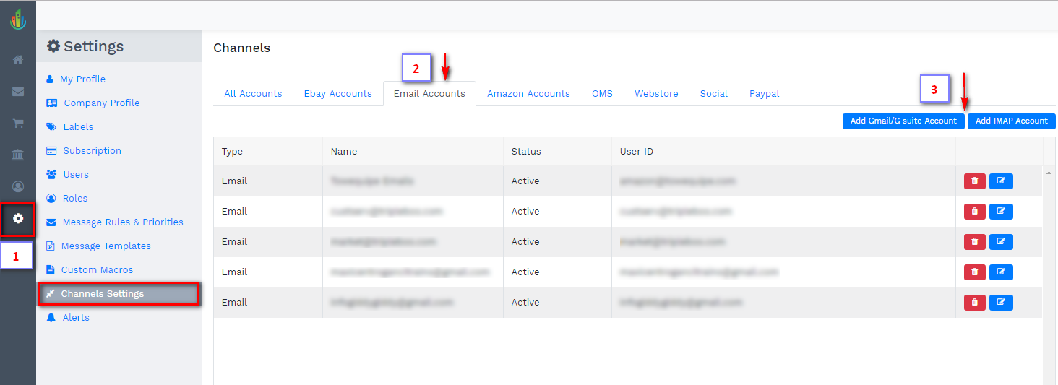Go to Company Profile settings

tap(101, 103)
